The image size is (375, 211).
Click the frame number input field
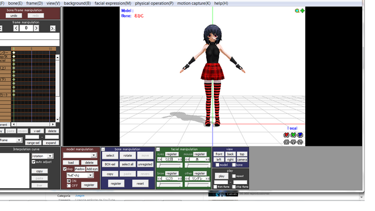26,28
